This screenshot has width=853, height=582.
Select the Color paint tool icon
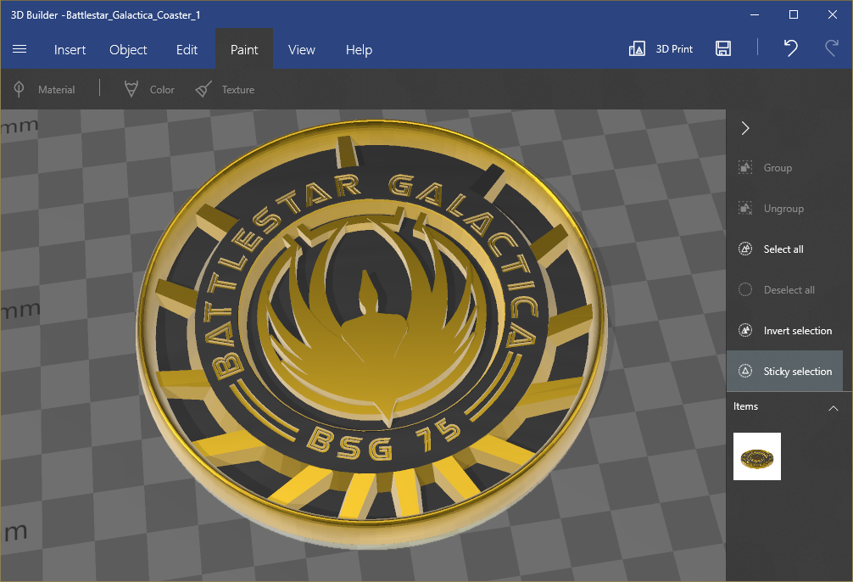(x=131, y=89)
